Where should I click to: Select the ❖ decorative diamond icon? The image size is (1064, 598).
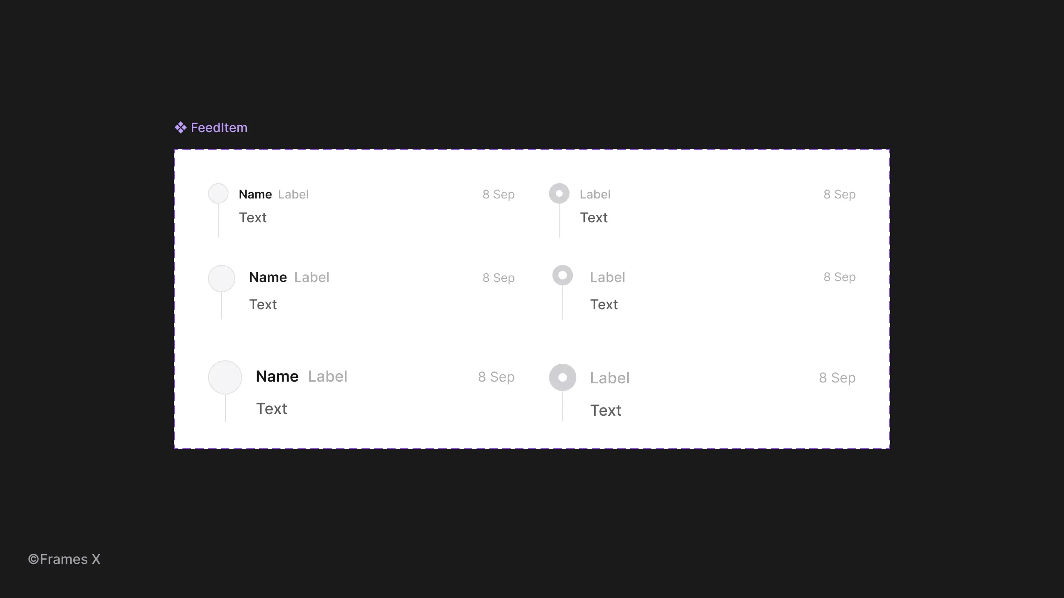coord(180,127)
